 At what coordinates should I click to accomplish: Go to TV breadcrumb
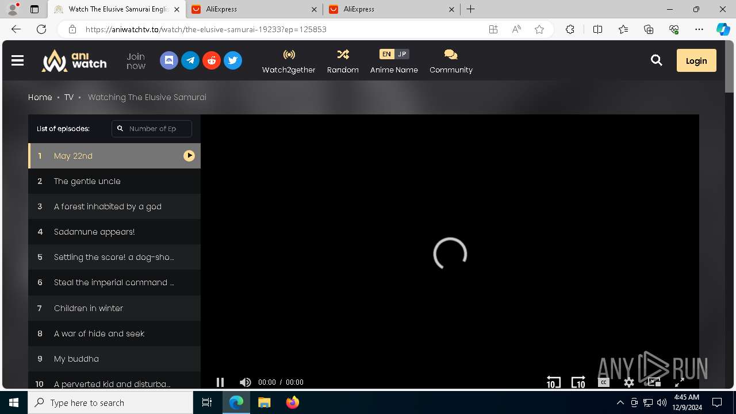tap(69, 97)
